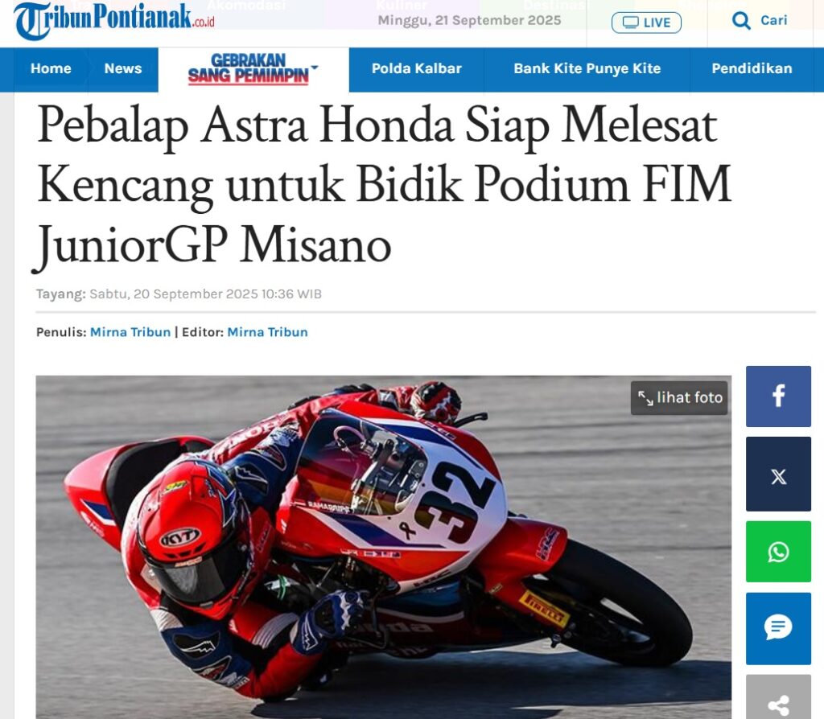Screen dimensions: 824x719
Task: Open the Pendidikan section
Action: click(x=752, y=68)
